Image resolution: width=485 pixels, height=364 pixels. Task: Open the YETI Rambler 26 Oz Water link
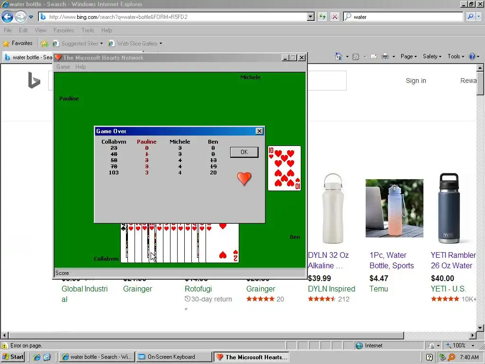[453, 260]
